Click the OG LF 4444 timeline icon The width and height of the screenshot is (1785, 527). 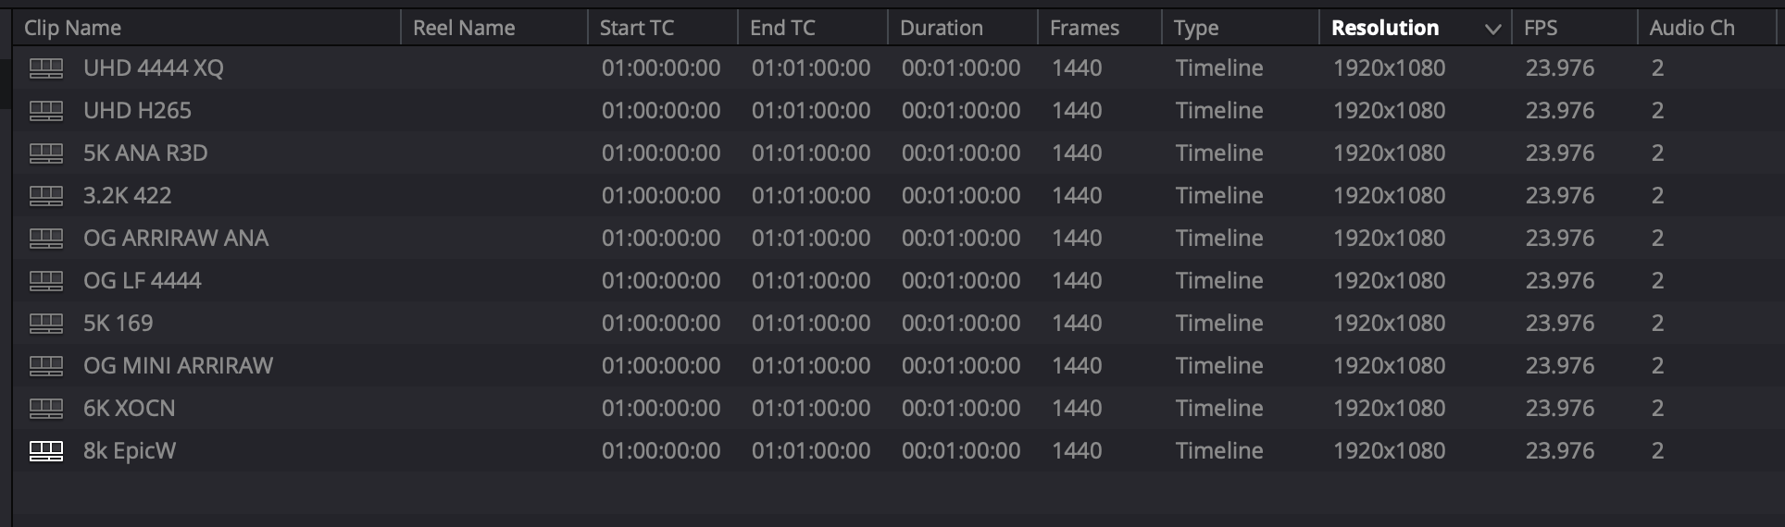[x=46, y=281]
